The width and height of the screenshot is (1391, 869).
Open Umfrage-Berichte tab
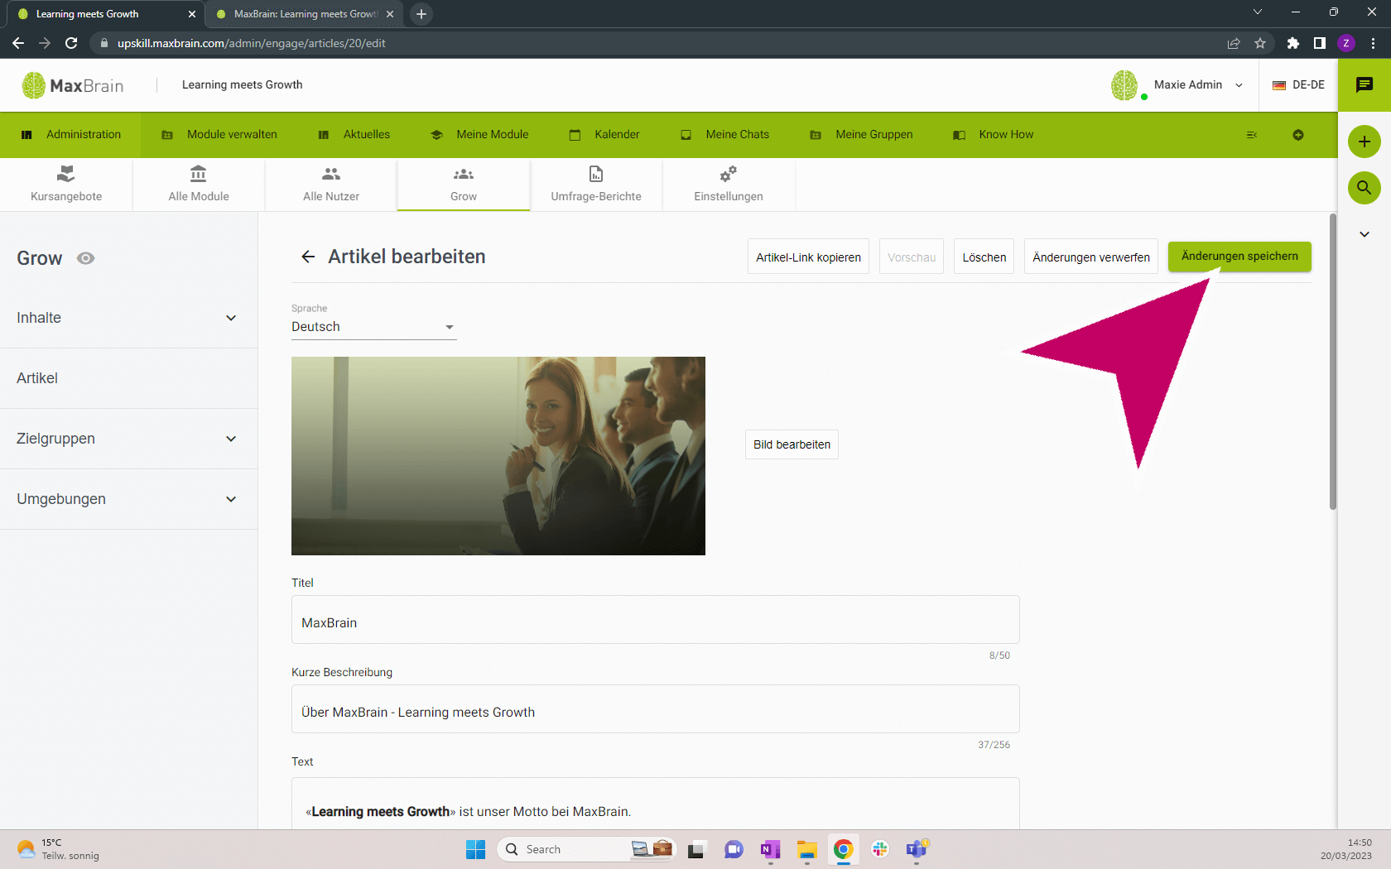596,184
